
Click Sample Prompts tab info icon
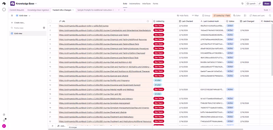pyautogui.click(x=113, y=10)
